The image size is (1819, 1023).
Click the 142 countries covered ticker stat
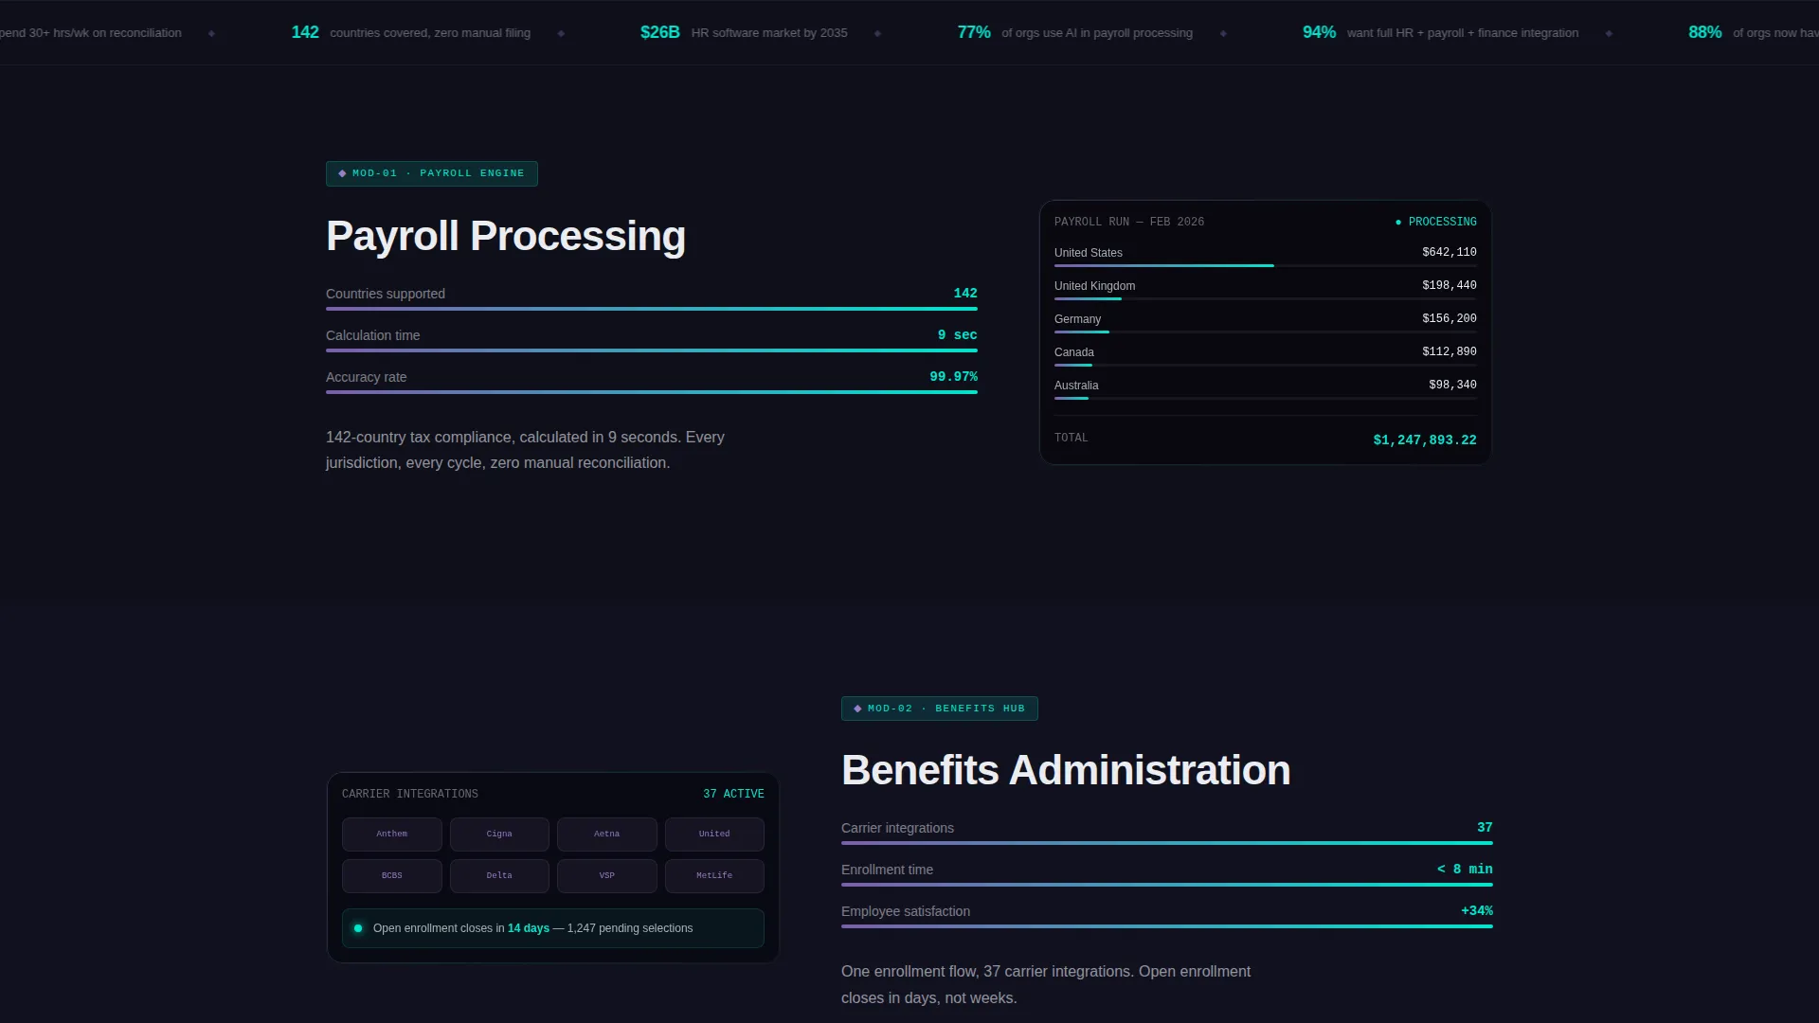coord(411,32)
